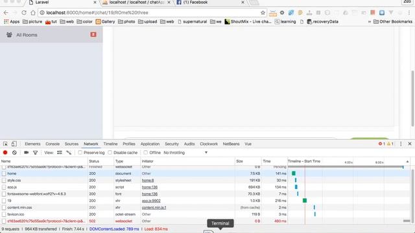Close the Laravel browser tab
The height and width of the screenshot is (233, 415).
click(x=95, y=3)
